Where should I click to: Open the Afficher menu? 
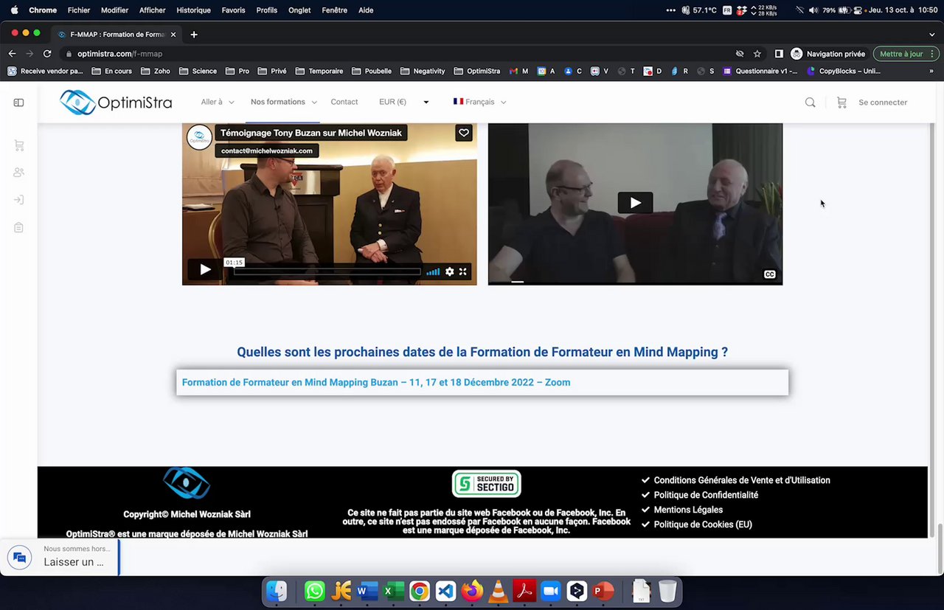(153, 10)
